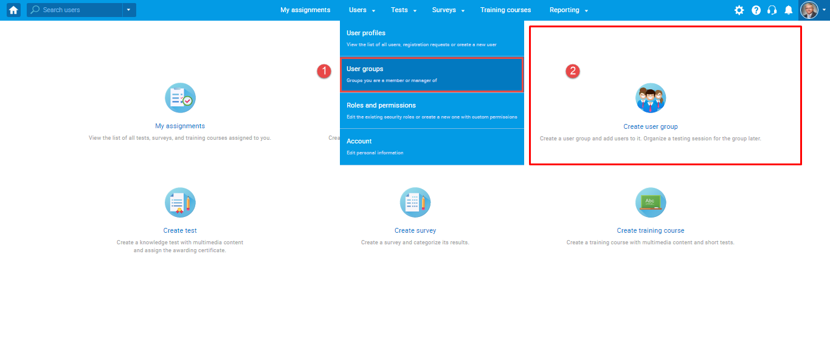Open settings gear icon

(739, 10)
